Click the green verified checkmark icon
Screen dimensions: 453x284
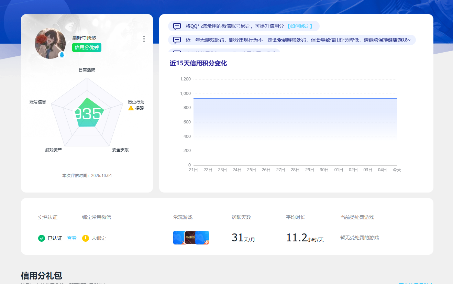(x=42, y=238)
